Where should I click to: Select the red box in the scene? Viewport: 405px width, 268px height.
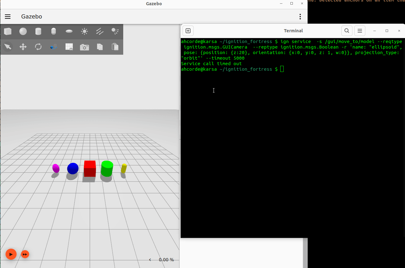[x=90, y=168]
